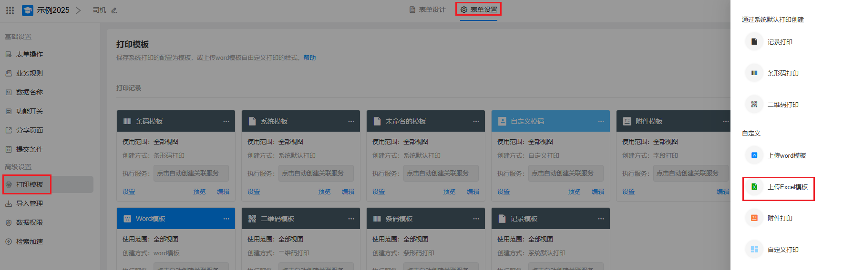
Task: Click 上传word模板 icon
Action: [x=754, y=155]
